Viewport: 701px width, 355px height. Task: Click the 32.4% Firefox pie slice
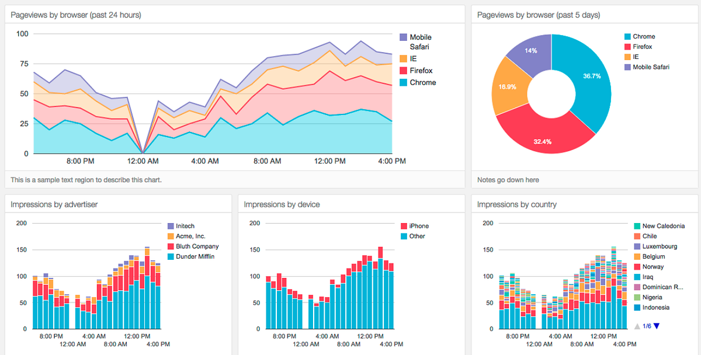click(x=543, y=140)
